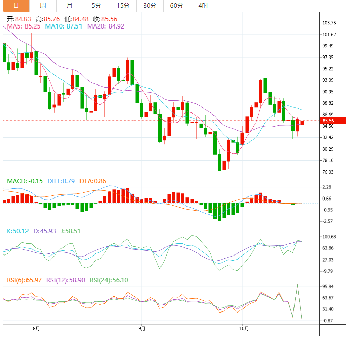Click the latest red candlestick at 85.56

(302, 123)
